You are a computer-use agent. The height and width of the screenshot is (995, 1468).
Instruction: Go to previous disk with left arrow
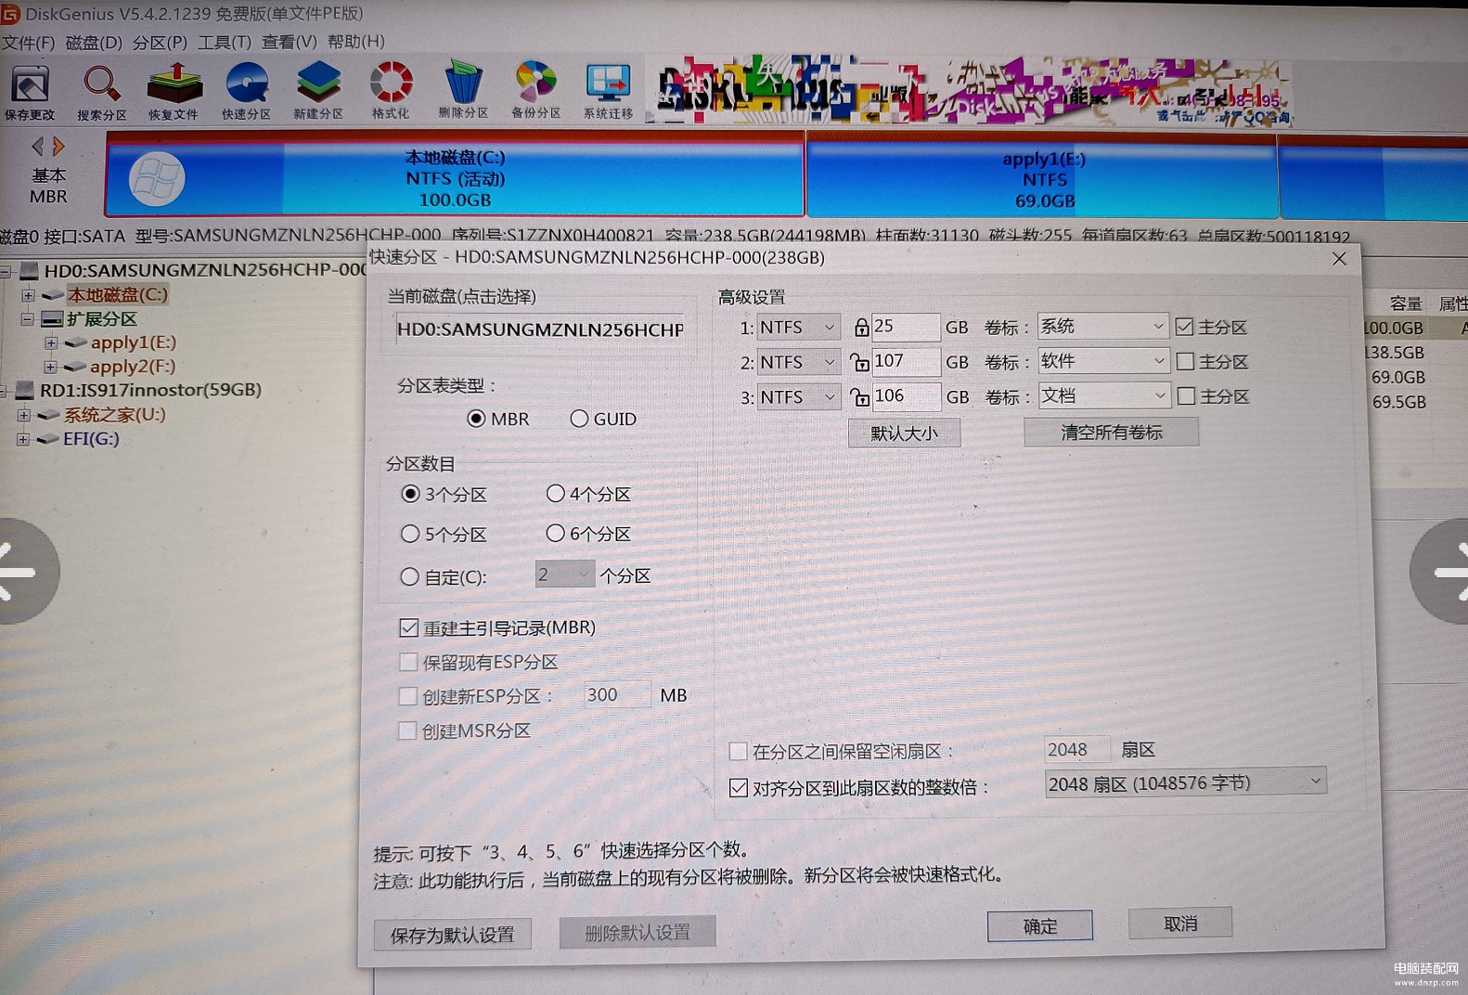coord(37,147)
